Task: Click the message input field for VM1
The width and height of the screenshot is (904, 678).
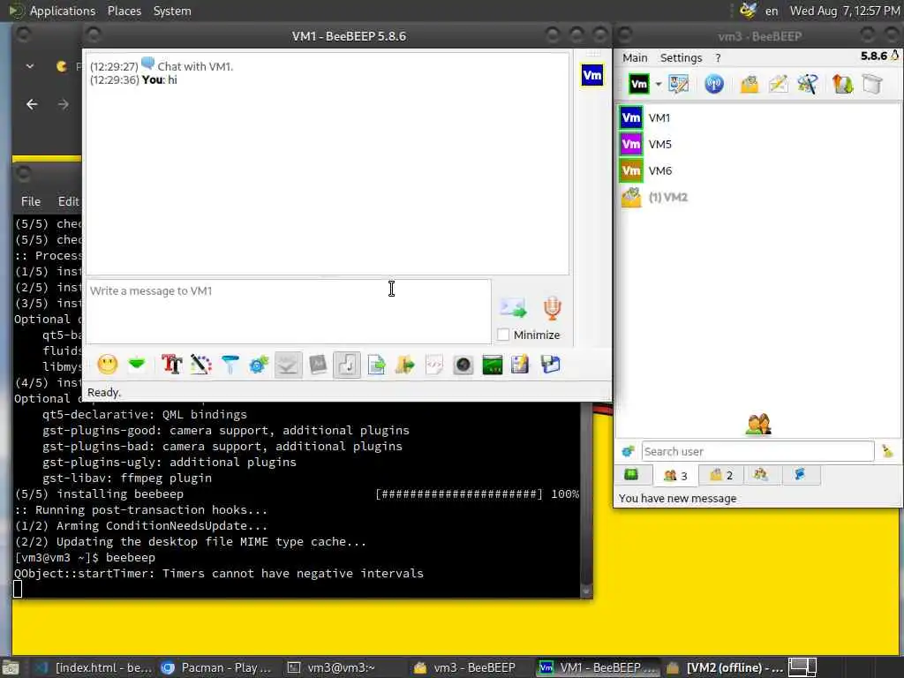Action: (x=289, y=312)
